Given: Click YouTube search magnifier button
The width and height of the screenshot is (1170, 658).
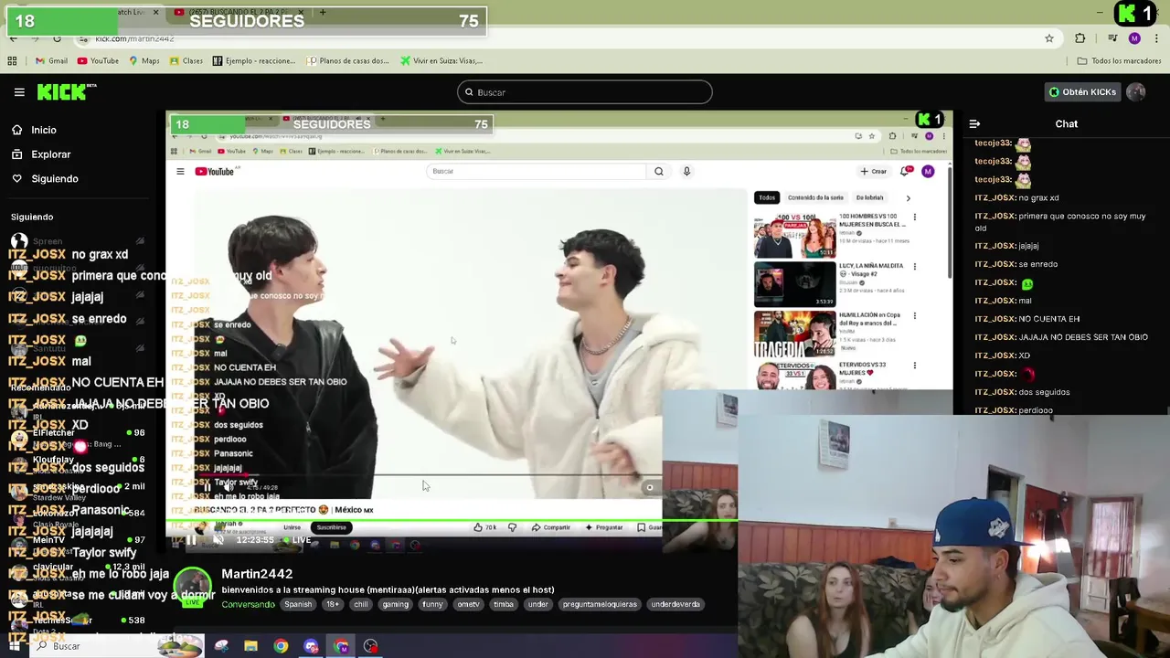Looking at the screenshot, I should (x=659, y=172).
